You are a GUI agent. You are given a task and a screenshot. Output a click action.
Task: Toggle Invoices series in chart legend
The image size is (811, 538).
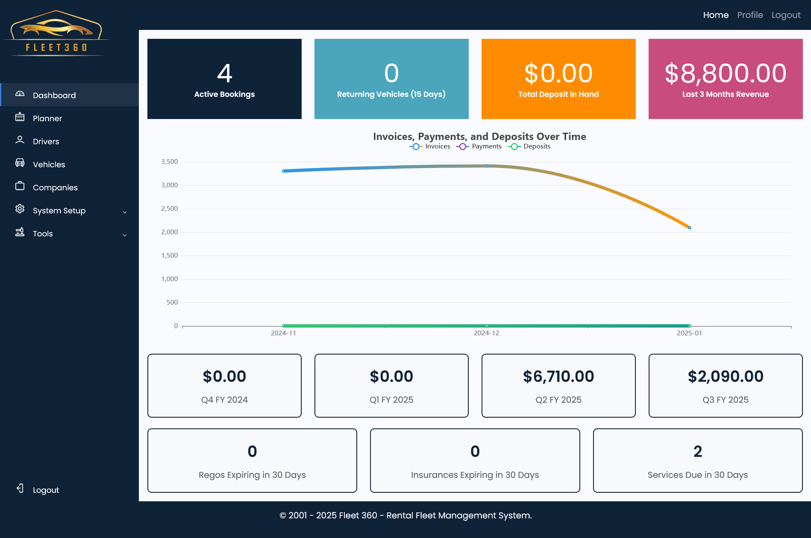[430, 146]
